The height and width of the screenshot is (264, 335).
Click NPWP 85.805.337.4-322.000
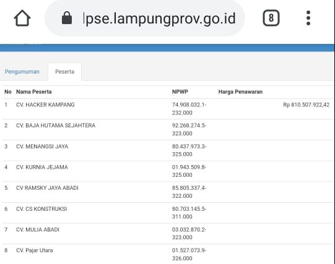point(189,192)
